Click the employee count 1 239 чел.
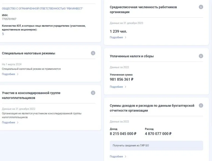 tap(118, 31)
